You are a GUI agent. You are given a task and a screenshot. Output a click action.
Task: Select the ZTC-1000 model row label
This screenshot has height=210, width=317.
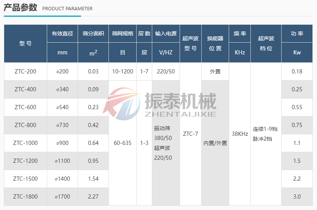pyautogui.click(x=25, y=143)
